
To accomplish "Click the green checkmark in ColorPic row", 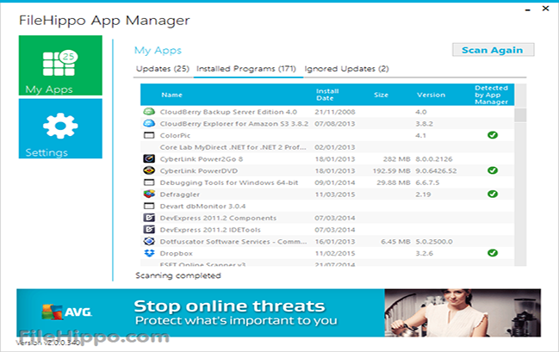I will pos(493,135).
